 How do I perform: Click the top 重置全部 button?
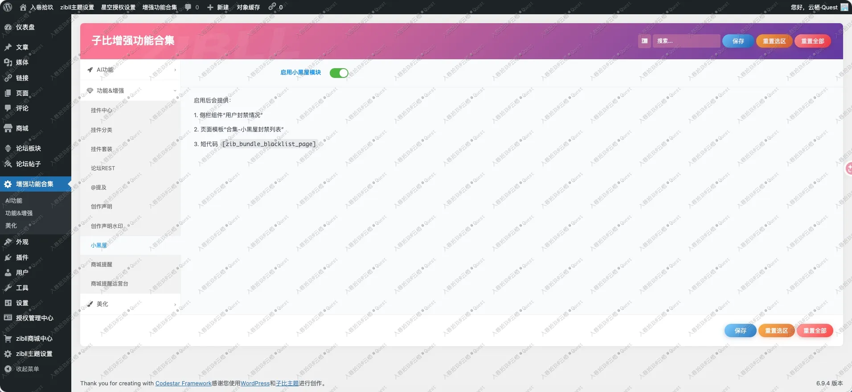(813, 41)
